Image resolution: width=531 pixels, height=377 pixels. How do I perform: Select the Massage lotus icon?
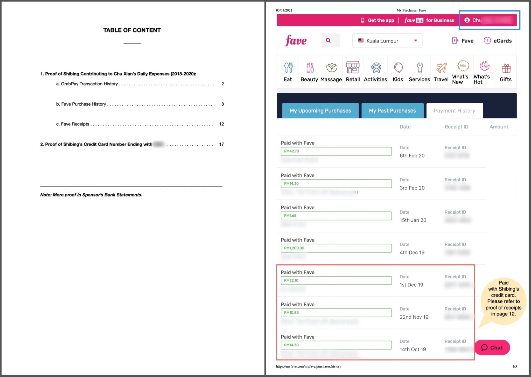[x=331, y=68]
